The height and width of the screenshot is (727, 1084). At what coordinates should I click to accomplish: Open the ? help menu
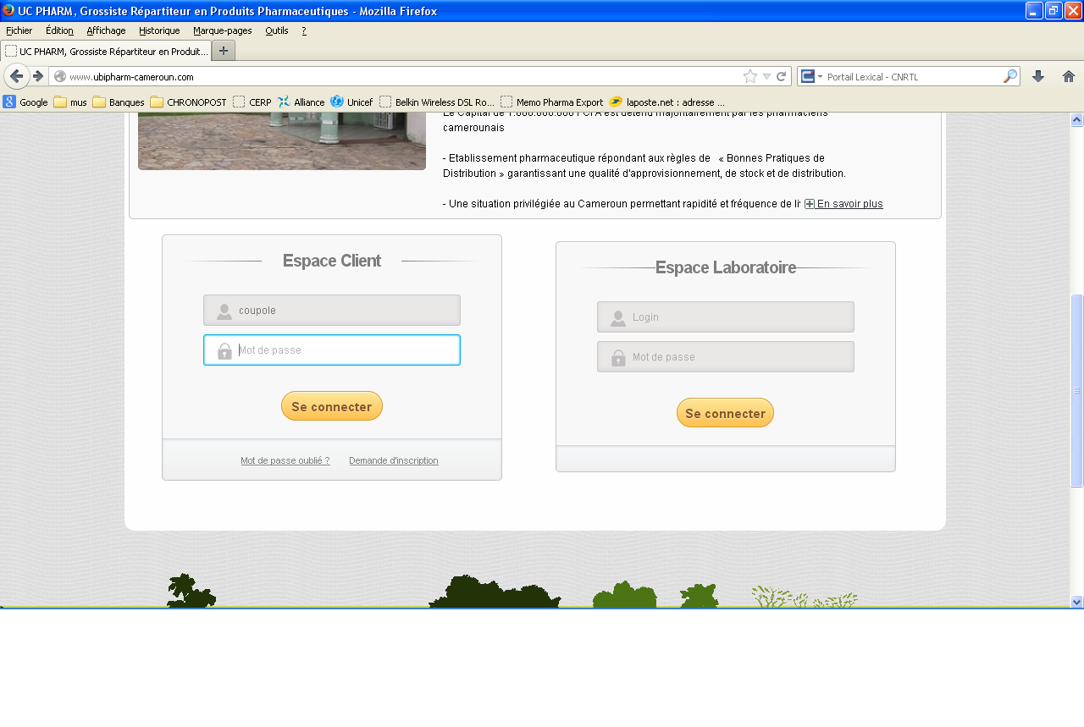tap(304, 30)
